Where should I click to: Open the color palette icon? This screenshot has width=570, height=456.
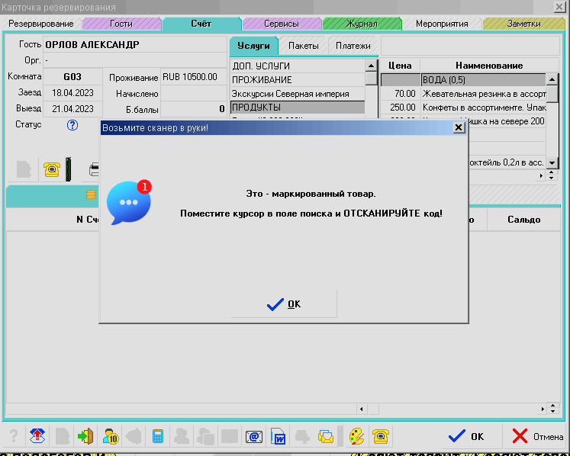[x=356, y=436]
